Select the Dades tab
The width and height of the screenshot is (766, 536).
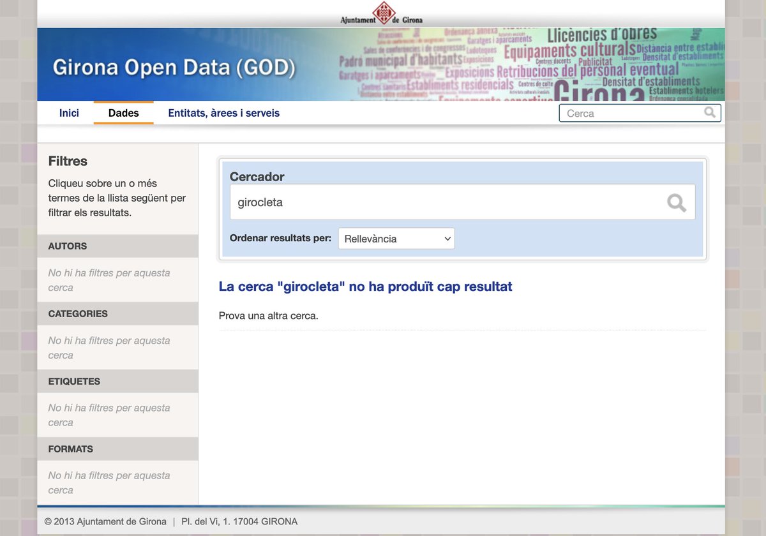(124, 113)
